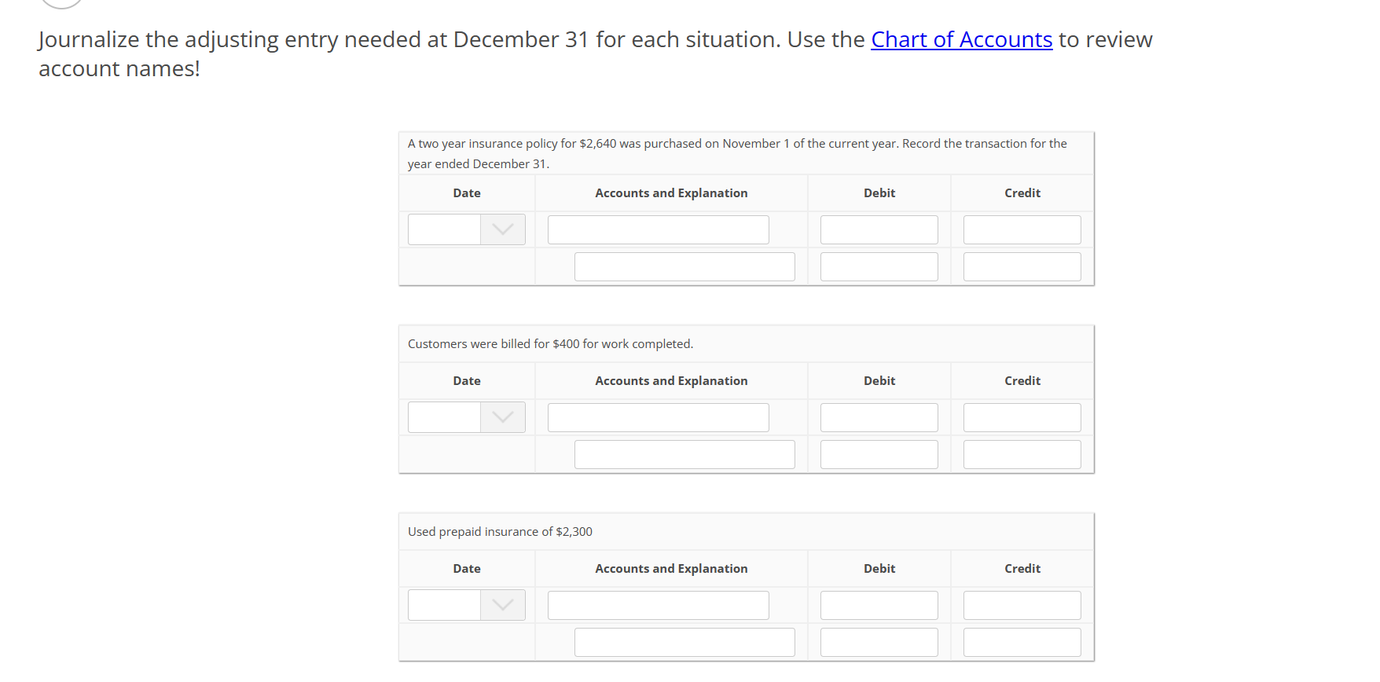This screenshot has height=682, width=1380.
Task: Click the 'Used prepaid insurance of $2,300' text
Action: pyautogui.click(x=500, y=532)
